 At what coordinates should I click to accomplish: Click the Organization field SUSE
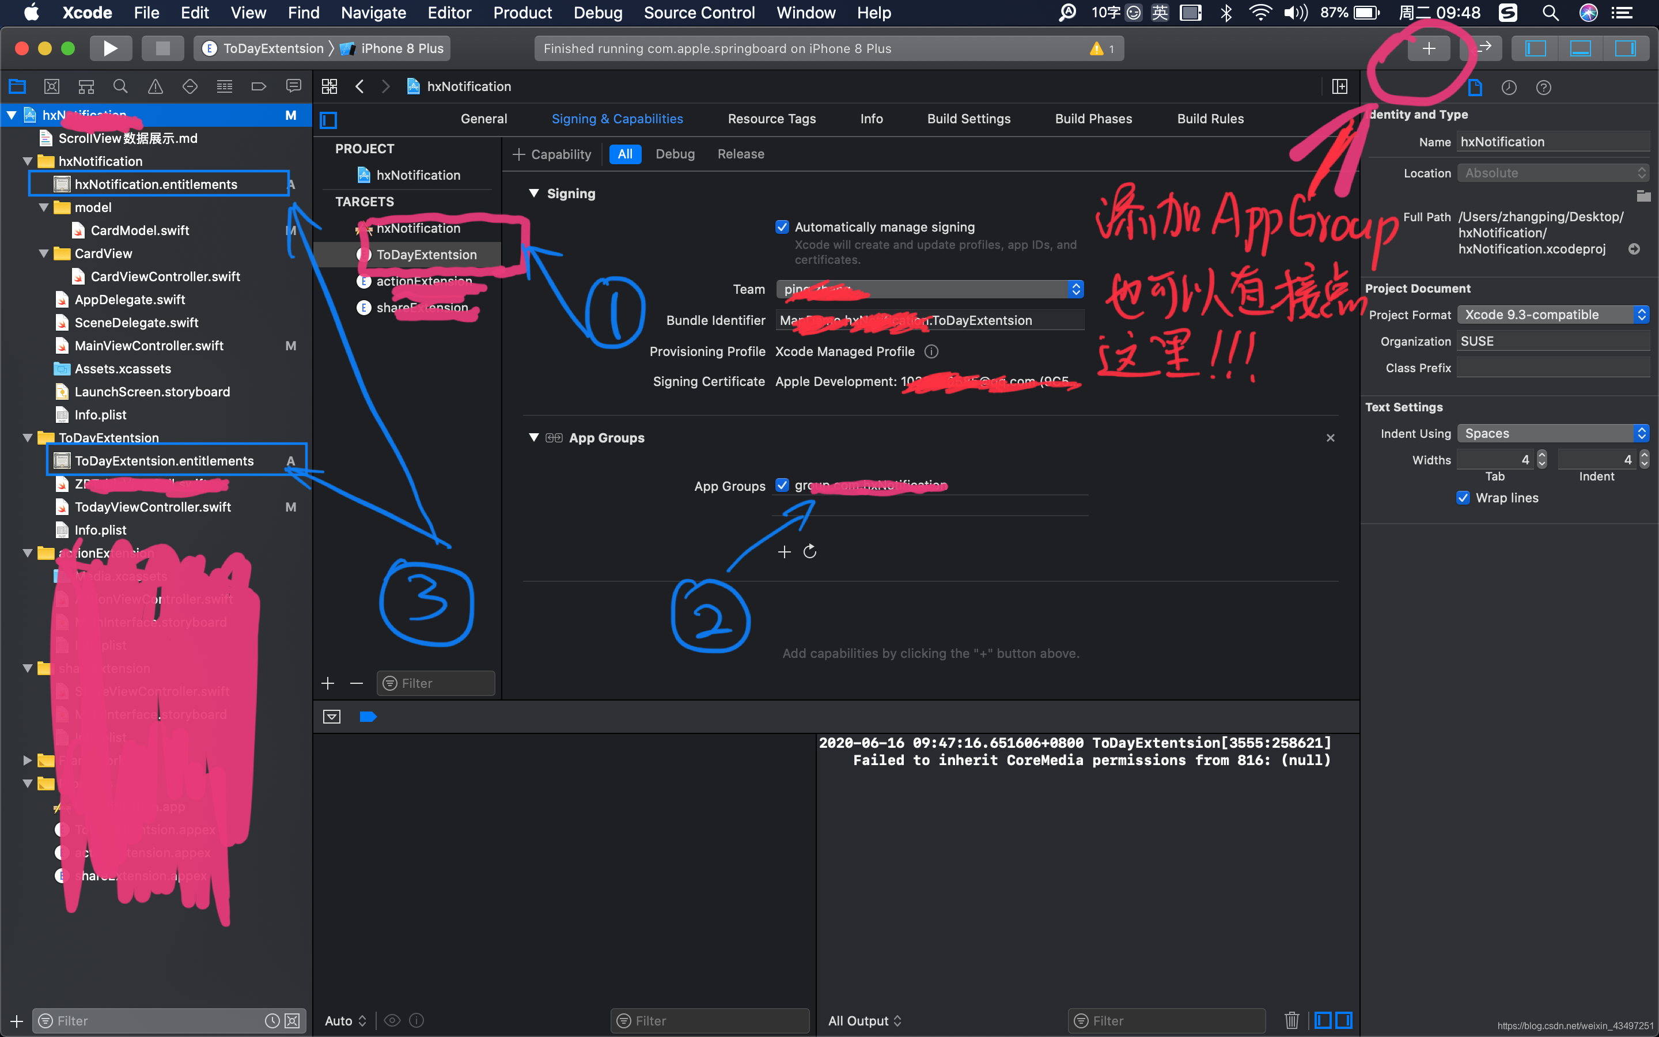(x=1553, y=342)
